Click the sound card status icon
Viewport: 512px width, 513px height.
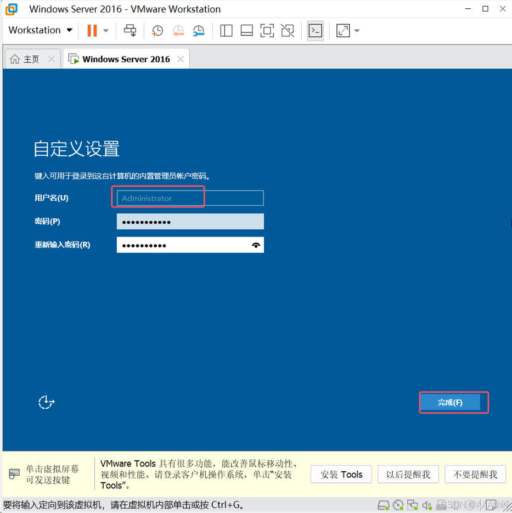point(427,505)
